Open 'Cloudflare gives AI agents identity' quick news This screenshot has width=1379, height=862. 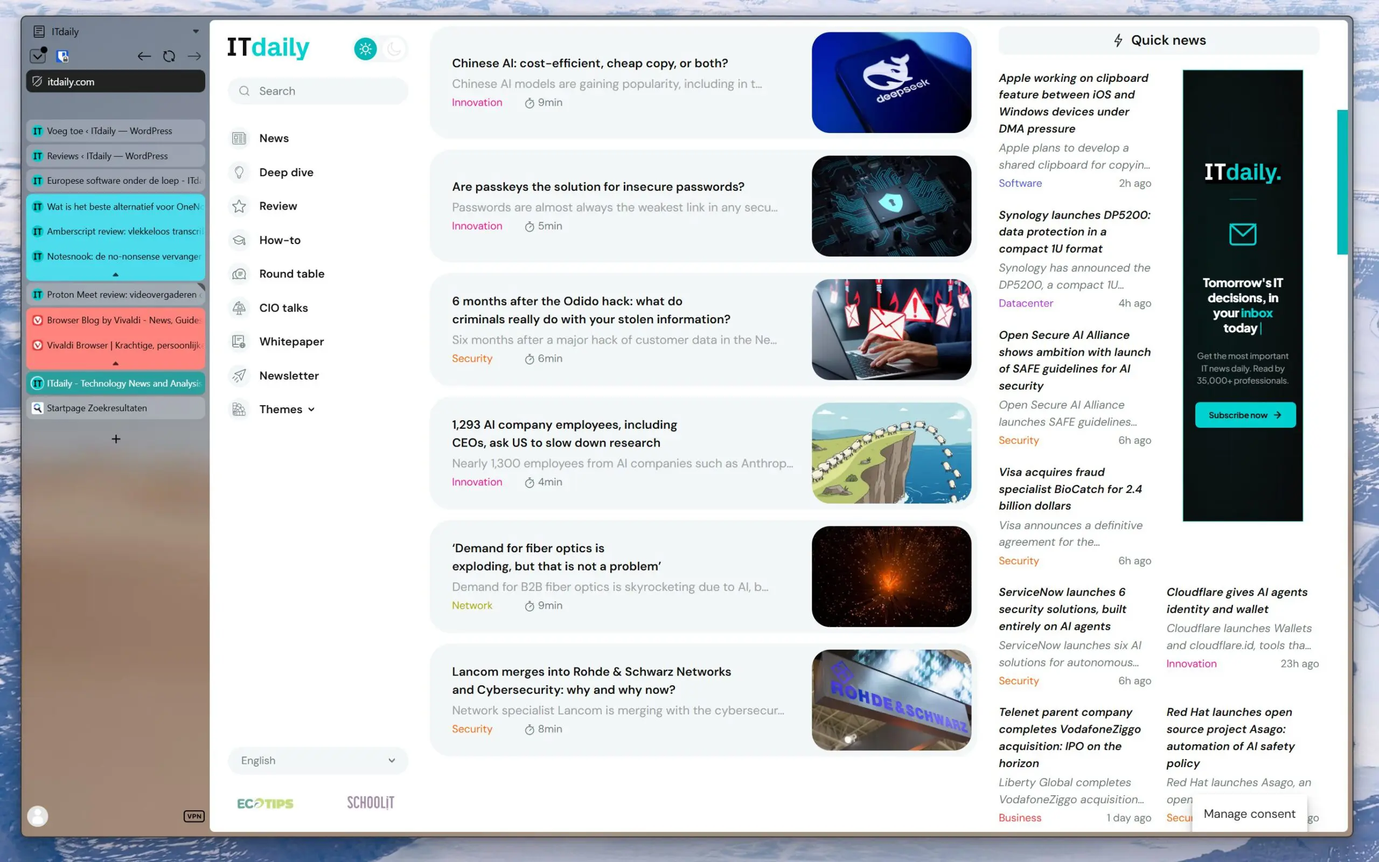pos(1237,600)
